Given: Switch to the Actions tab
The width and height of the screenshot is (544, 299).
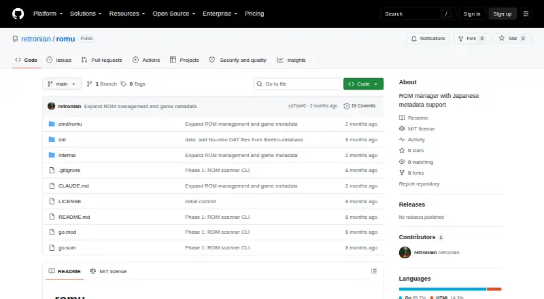Looking at the screenshot, I should click(x=146, y=60).
